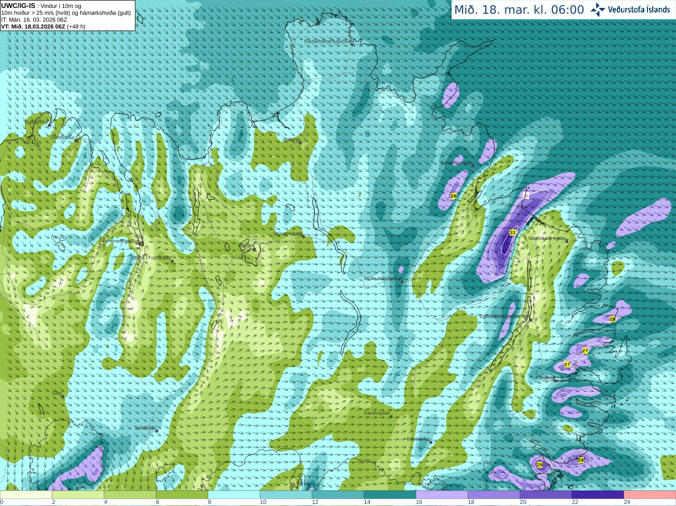The image size is (676, 506).
Task: Click the white 35 gust marker
Action: pos(525,195)
